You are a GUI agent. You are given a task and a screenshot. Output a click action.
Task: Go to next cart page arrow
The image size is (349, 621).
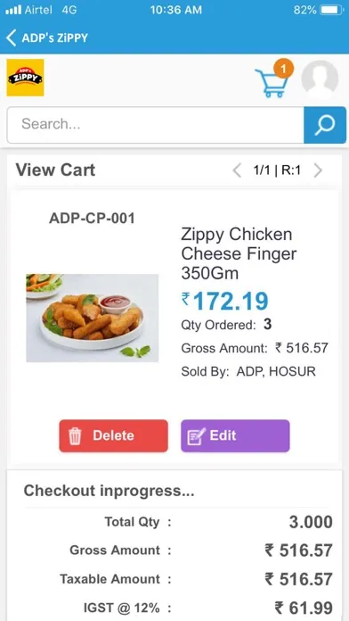[x=318, y=171]
